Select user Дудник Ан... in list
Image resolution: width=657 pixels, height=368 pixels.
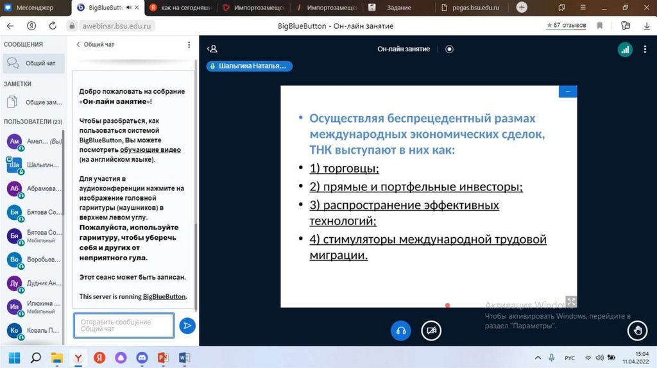[33, 283]
